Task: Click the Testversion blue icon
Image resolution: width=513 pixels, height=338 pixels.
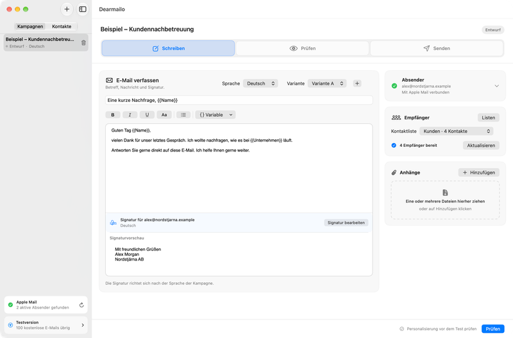Action: point(10,325)
